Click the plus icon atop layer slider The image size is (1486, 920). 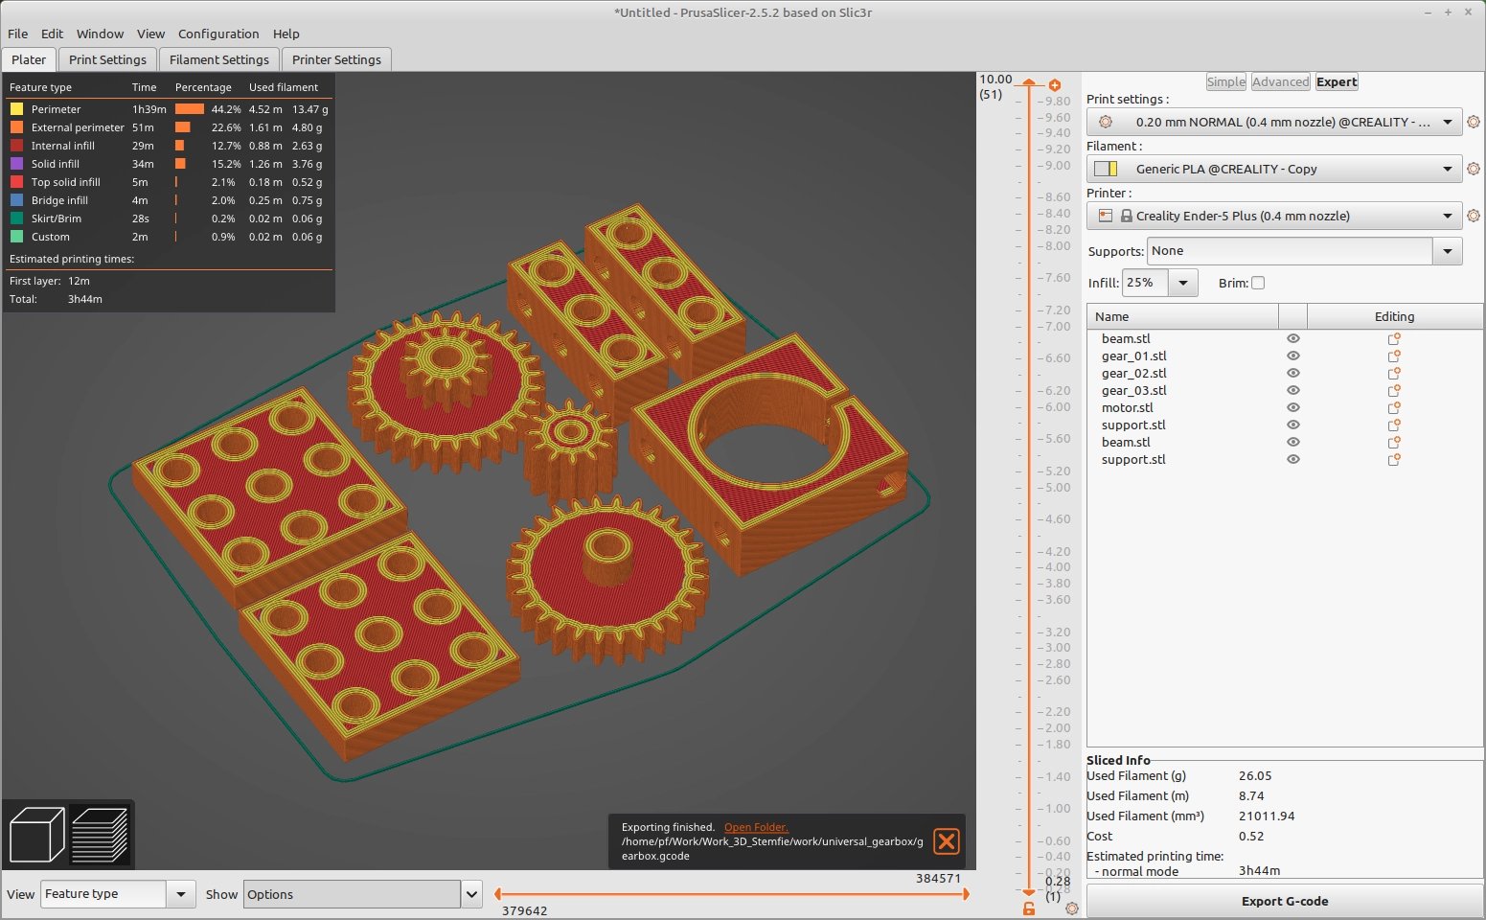point(1055,85)
